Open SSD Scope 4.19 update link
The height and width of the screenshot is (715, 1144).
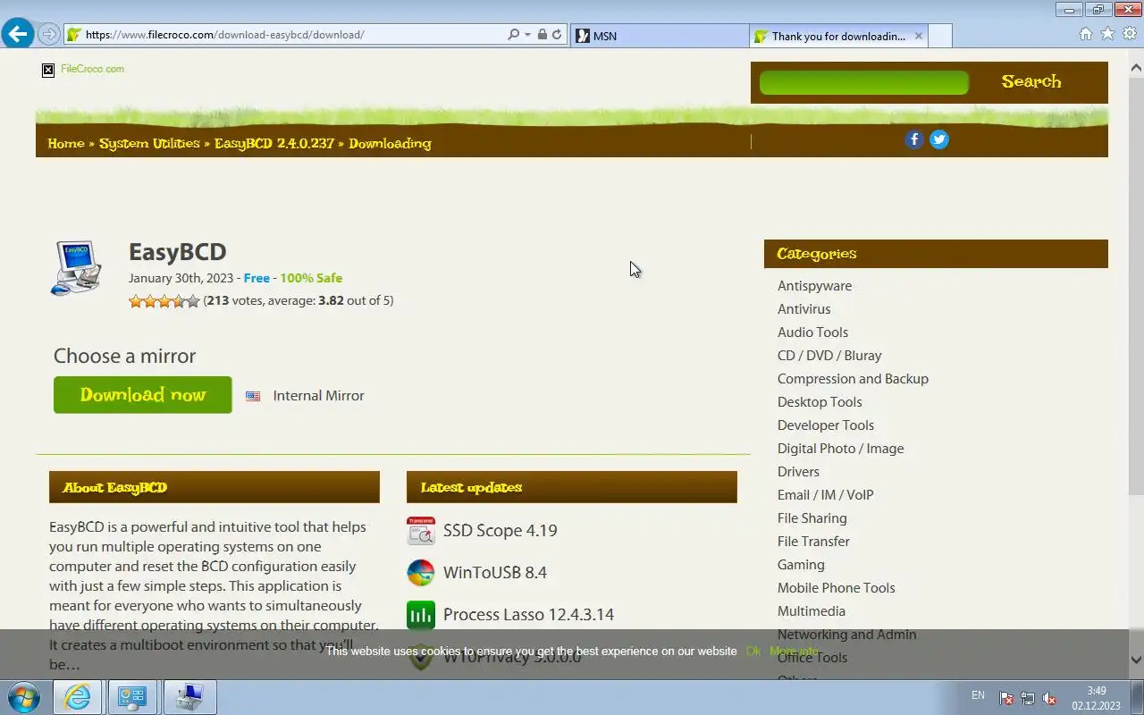pyautogui.click(x=500, y=531)
